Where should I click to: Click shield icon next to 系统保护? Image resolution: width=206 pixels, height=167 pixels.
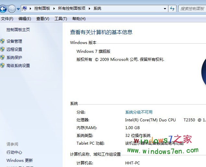(x=2, y=57)
